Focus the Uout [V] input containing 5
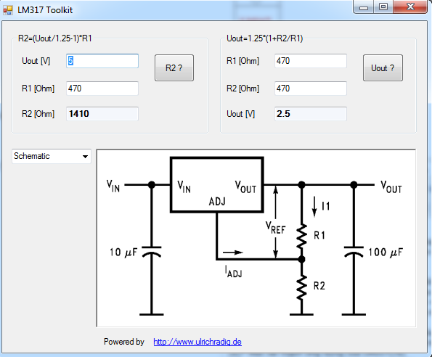Viewport: 432px width, 357px height. point(102,61)
